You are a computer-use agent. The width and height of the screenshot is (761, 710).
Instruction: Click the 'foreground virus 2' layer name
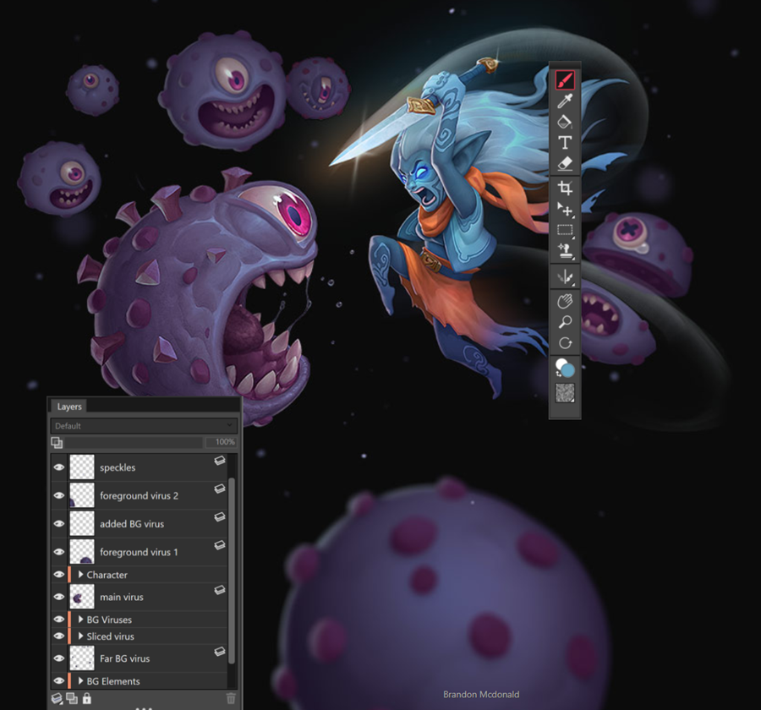[139, 496]
